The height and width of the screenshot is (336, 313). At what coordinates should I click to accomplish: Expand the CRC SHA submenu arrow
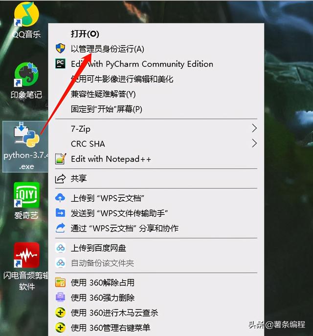(x=254, y=144)
